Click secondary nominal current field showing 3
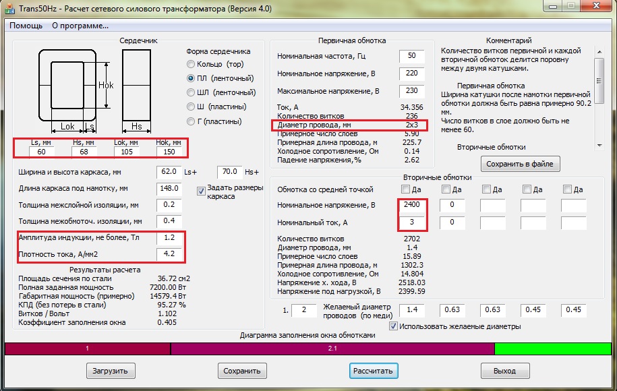This screenshot has height=391, width=617. pyautogui.click(x=412, y=222)
